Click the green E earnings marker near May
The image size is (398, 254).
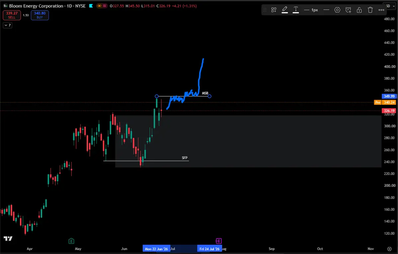(71, 241)
